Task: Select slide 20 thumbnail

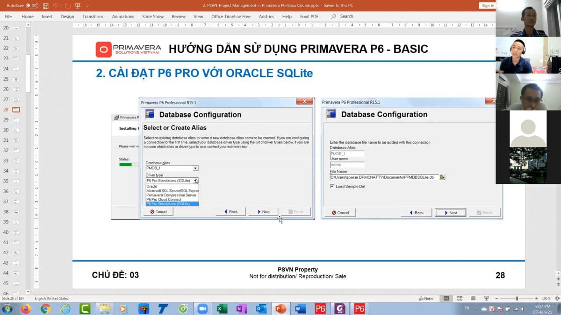Action: (16, 28)
